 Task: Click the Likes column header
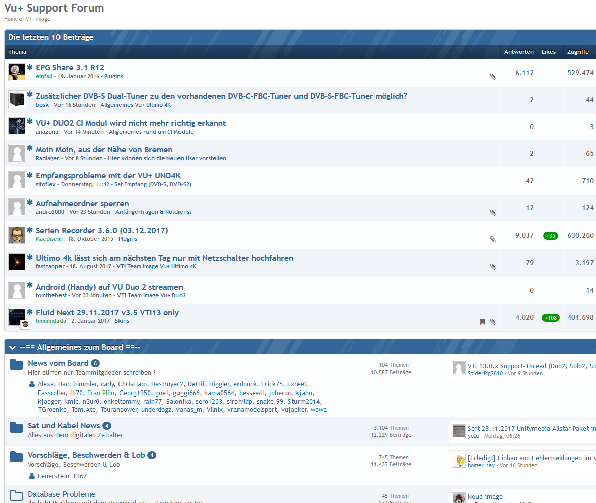click(x=549, y=52)
